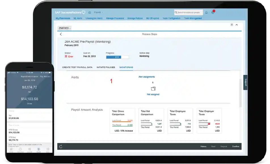Open Team Management tab
The image size is (270, 164).
pyautogui.click(x=193, y=18)
